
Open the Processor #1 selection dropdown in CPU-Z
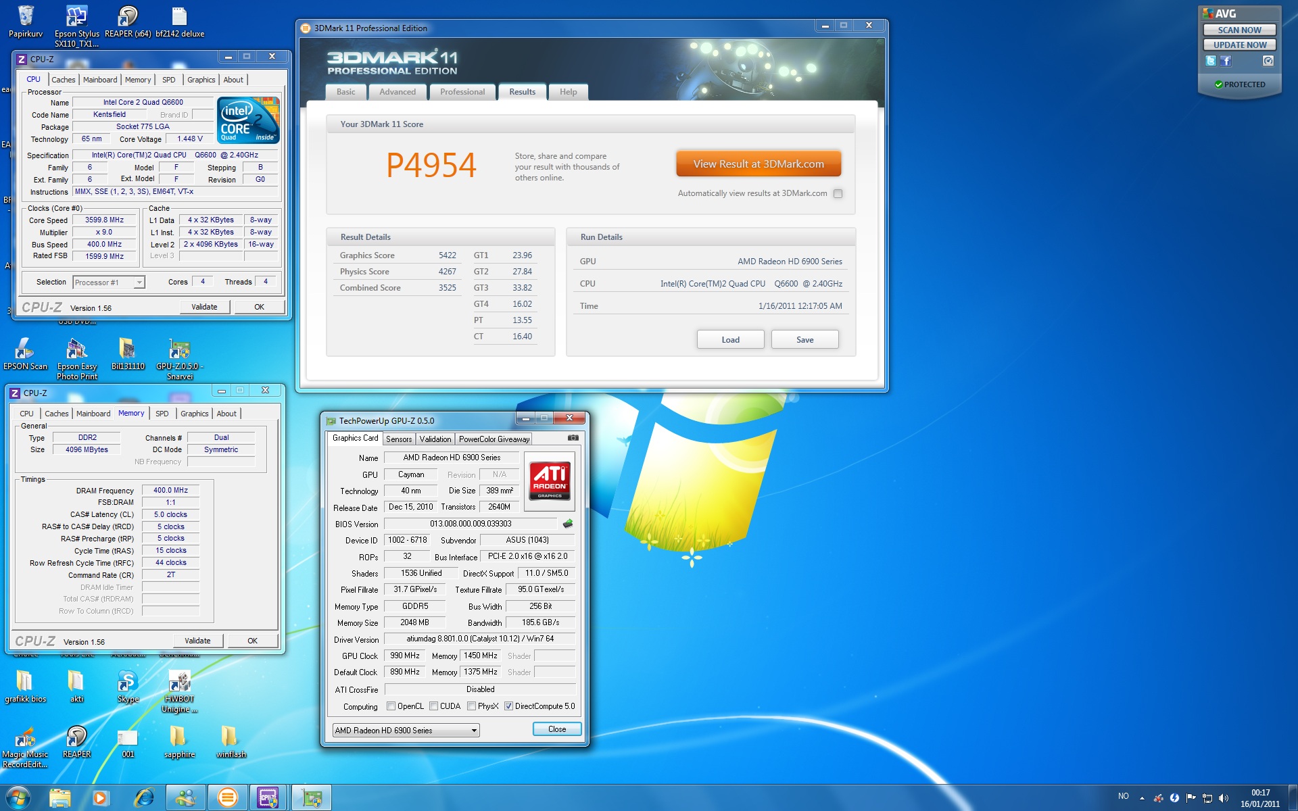(109, 282)
